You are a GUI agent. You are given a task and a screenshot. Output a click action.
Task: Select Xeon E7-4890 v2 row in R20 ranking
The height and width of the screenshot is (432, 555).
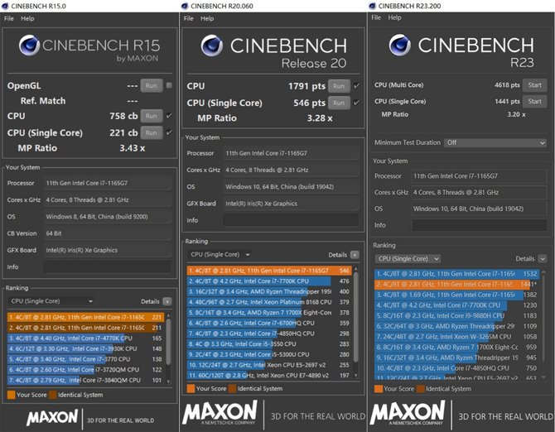click(x=269, y=376)
